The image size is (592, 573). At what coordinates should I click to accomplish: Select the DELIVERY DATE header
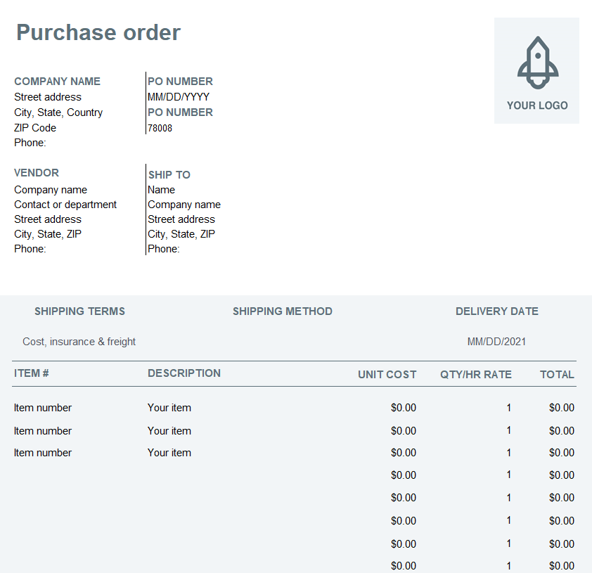tap(497, 311)
